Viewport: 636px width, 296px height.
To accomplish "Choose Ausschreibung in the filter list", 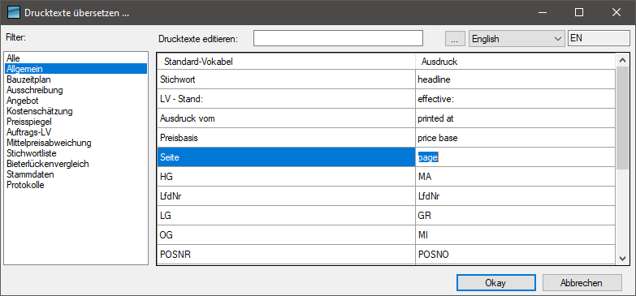I will [x=76, y=90].
